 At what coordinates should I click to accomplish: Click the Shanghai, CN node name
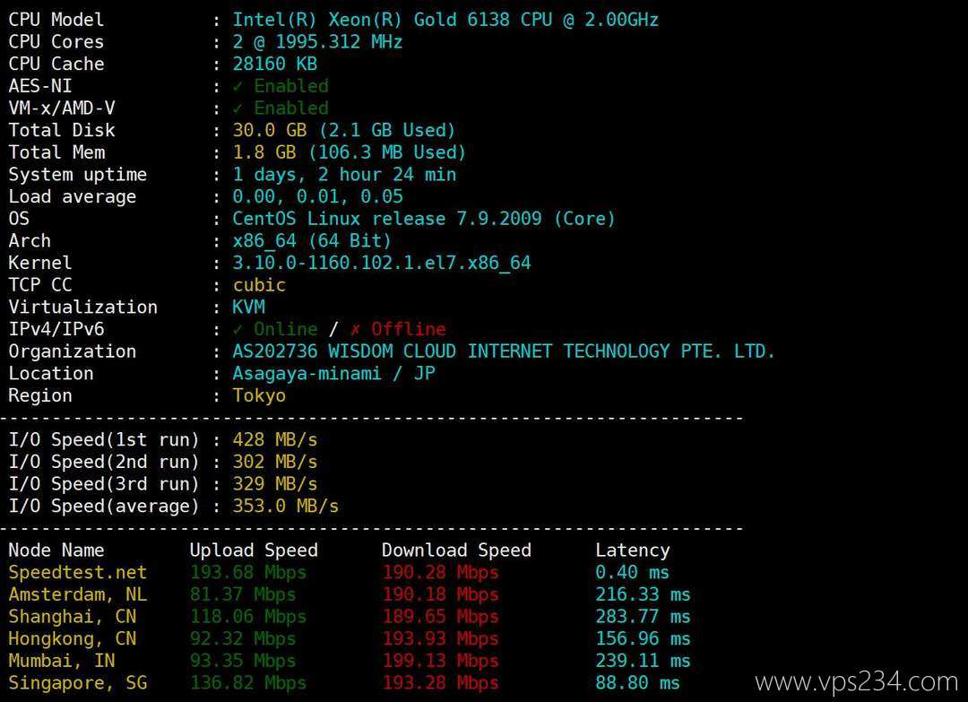click(73, 617)
